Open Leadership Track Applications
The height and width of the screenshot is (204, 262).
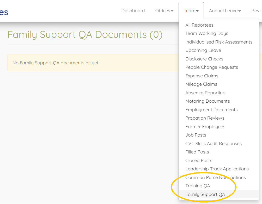217,169
